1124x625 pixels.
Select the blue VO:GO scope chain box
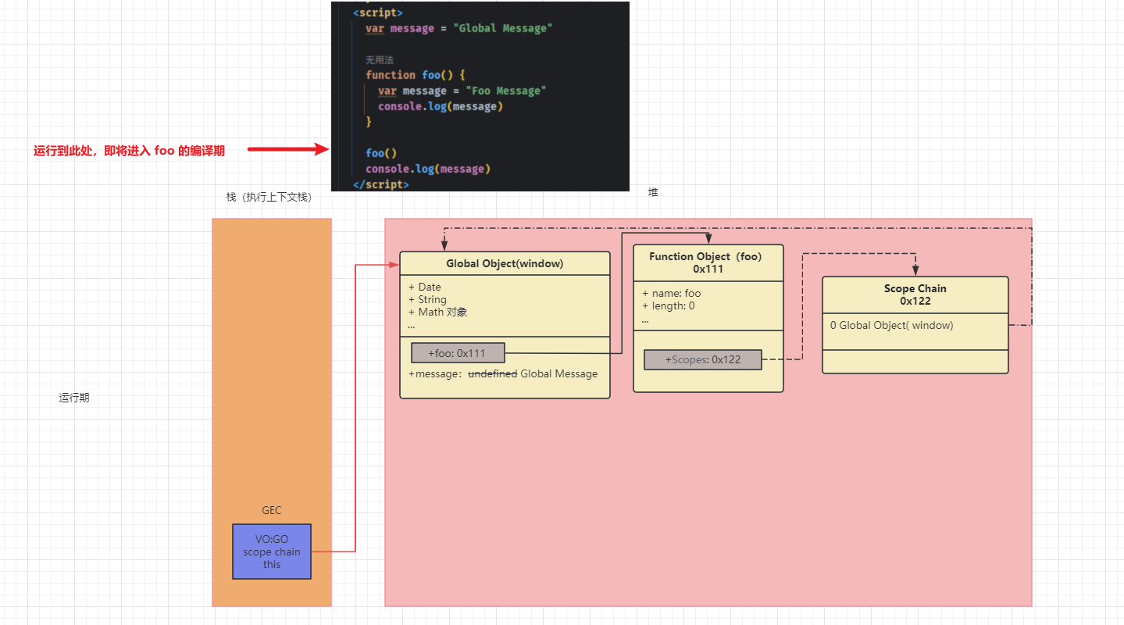point(271,552)
